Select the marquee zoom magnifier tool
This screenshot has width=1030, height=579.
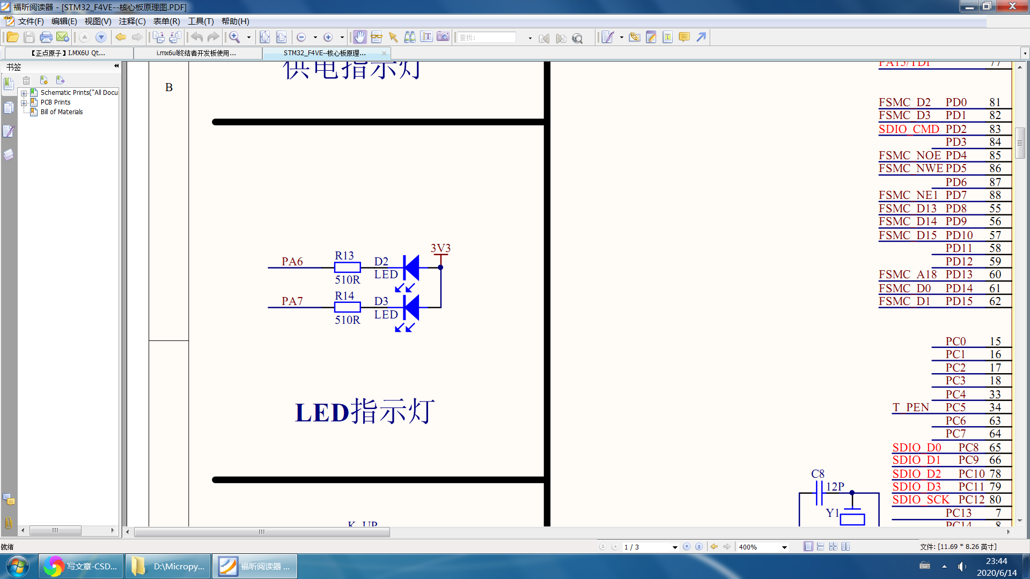pyautogui.click(x=236, y=37)
